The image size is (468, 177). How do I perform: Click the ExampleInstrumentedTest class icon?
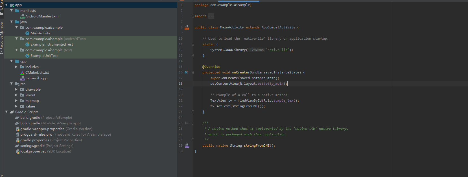(x=27, y=44)
